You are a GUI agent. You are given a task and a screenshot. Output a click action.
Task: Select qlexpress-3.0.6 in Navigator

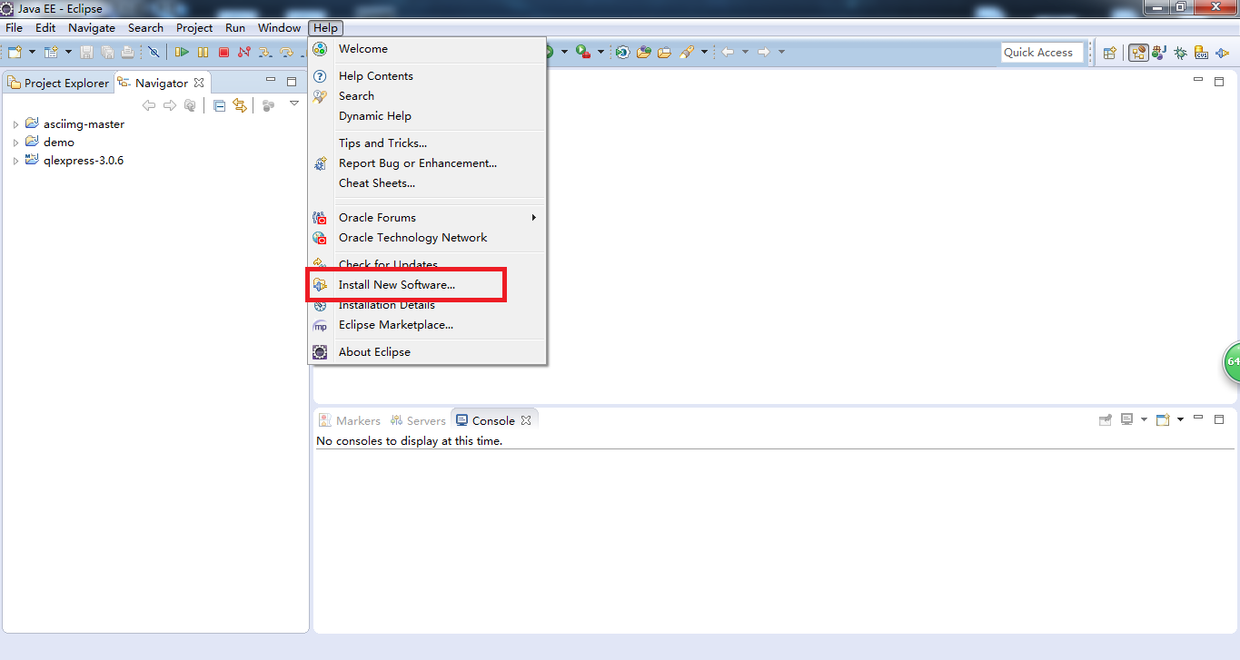click(74, 161)
